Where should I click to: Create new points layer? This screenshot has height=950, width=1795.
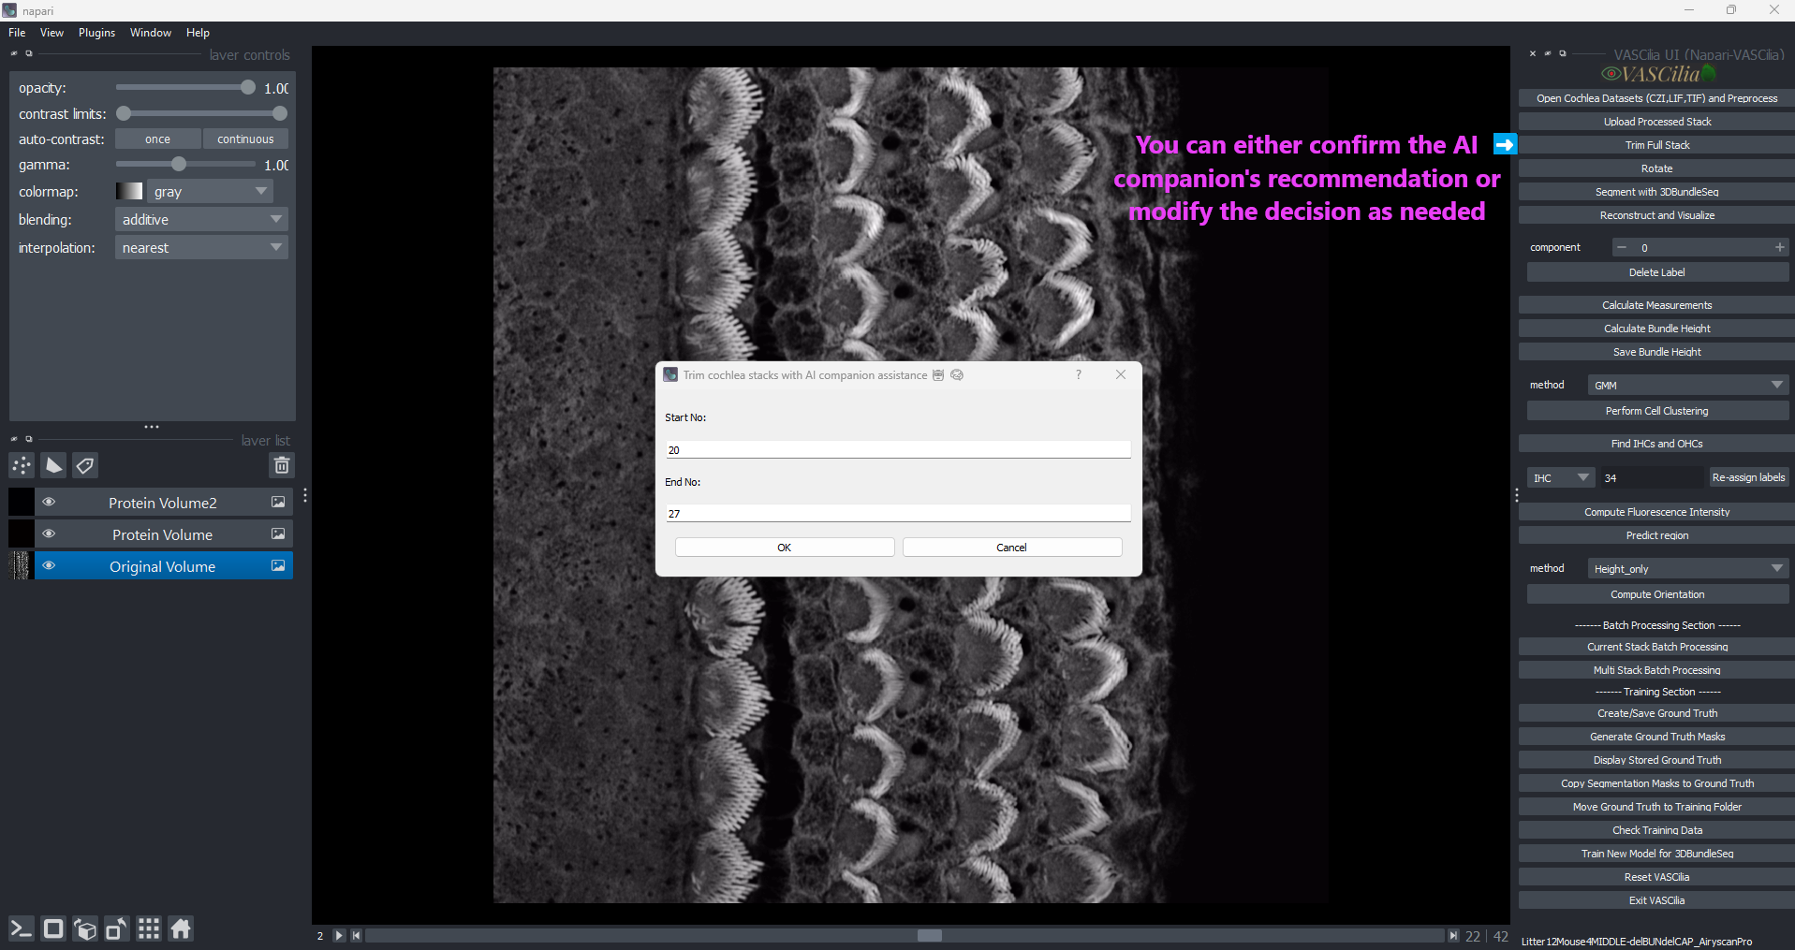pos(22,465)
